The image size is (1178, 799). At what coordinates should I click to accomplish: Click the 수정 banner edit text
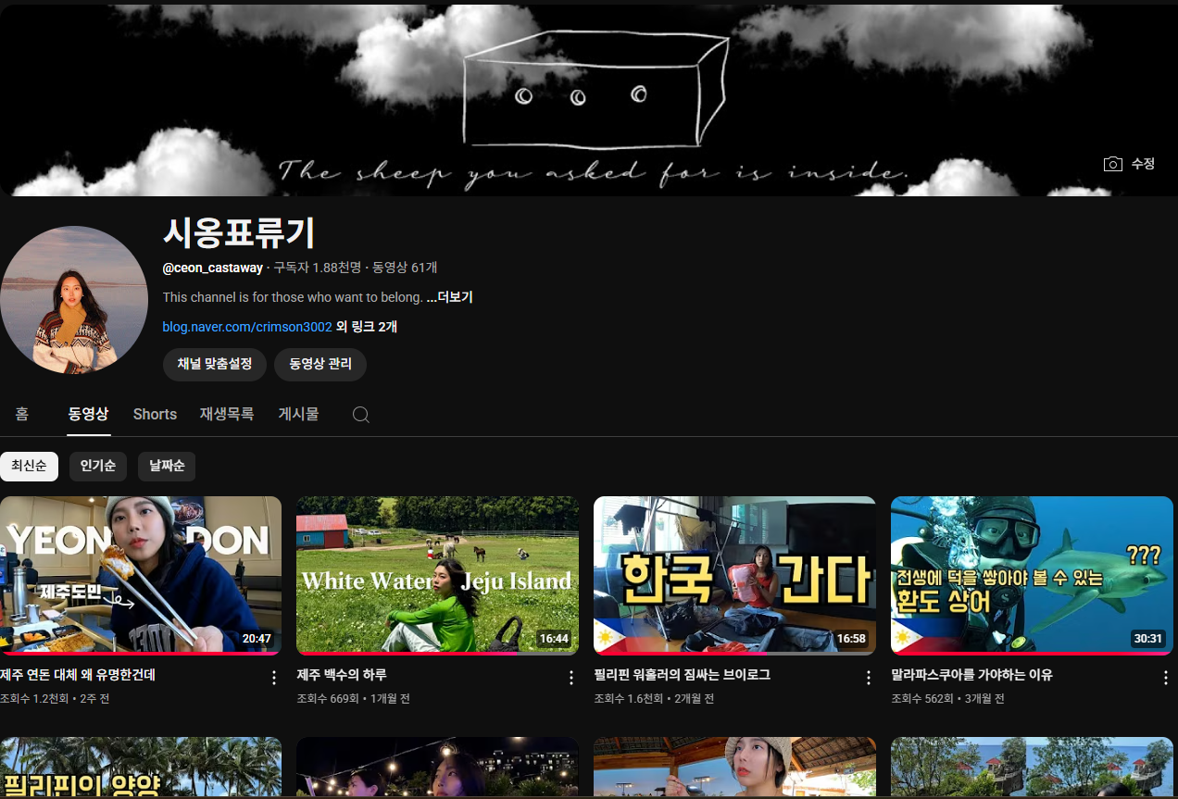(1143, 164)
